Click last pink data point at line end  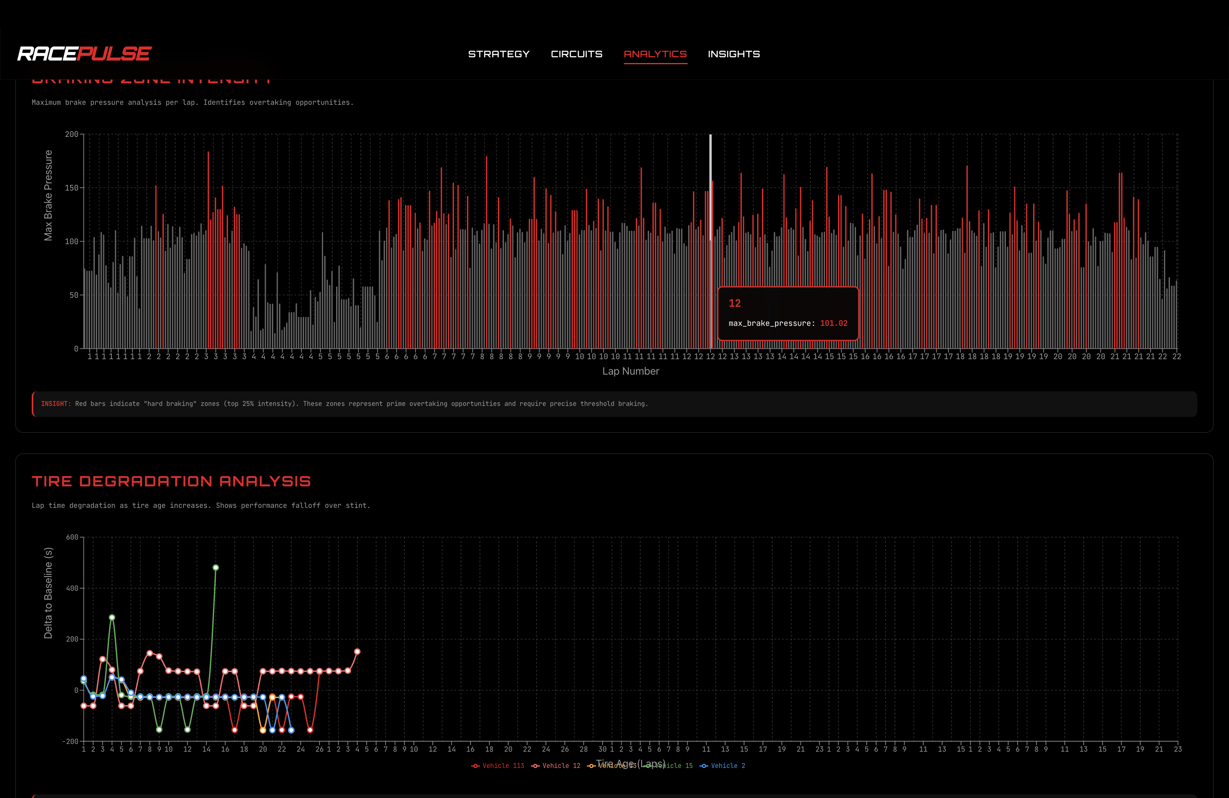click(357, 651)
